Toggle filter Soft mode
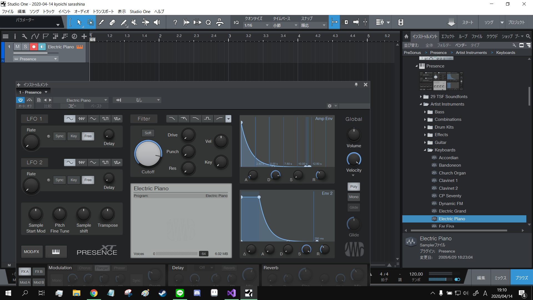 148,133
